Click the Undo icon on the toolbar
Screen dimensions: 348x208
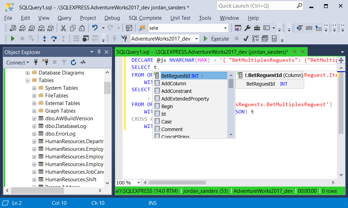coord(95,28)
